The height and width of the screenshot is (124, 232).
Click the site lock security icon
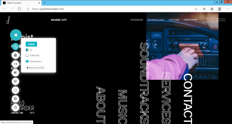click(28, 9)
